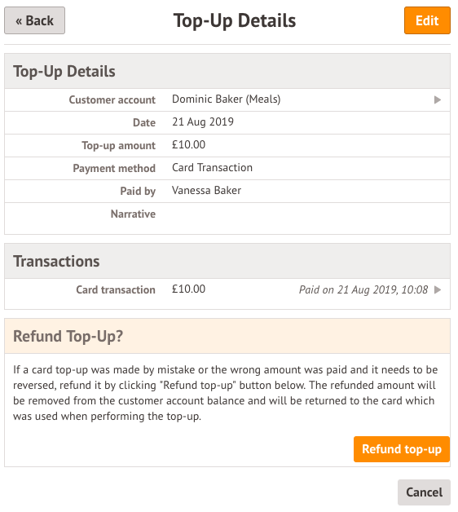
Task: Click the page title between Back and Edit
Action: pyautogui.click(x=235, y=20)
